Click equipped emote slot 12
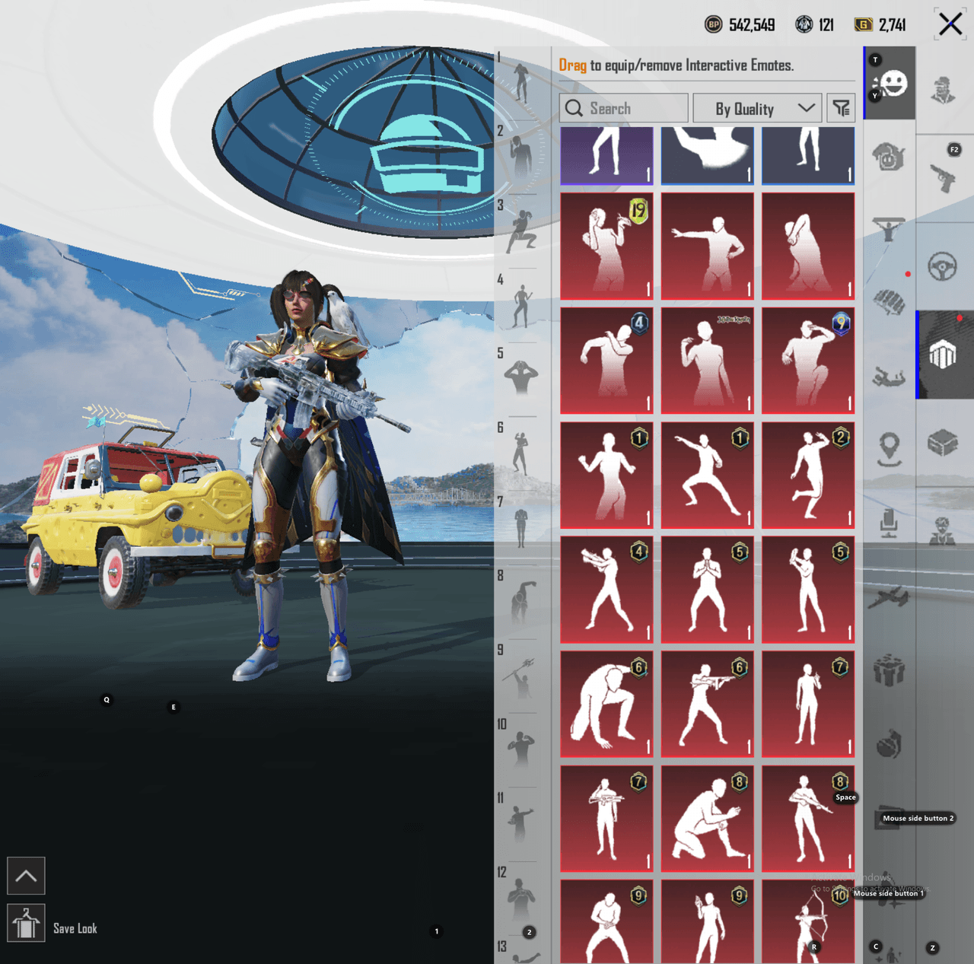This screenshot has height=964, width=974. click(522, 899)
